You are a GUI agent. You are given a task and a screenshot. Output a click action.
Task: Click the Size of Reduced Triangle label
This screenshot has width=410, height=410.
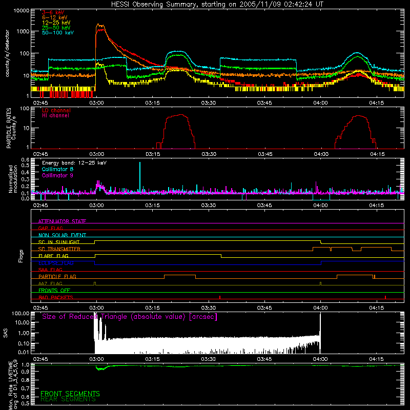point(130,317)
